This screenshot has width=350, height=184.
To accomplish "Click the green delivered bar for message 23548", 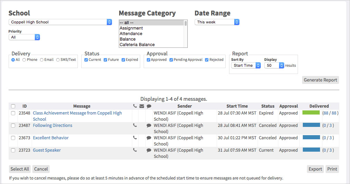I will [x=311, y=113].
